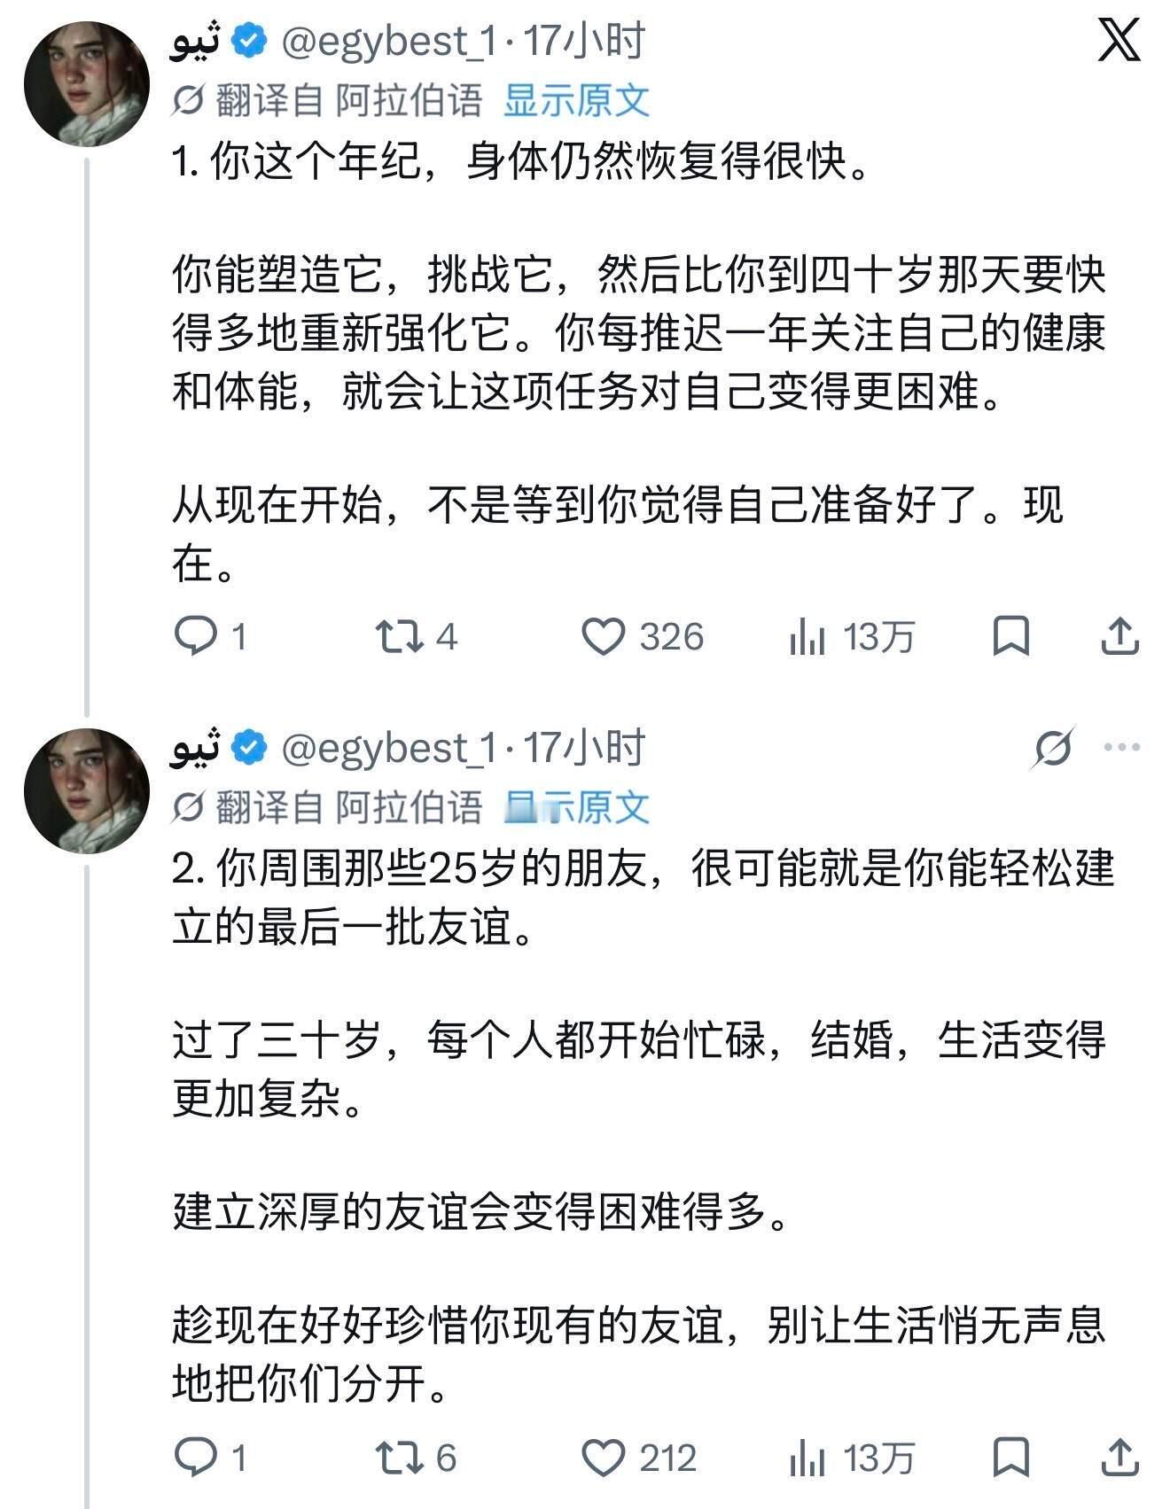Bookmark the first tweet
The height and width of the screenshot is (1509, 1170).
click(1011, 635)
